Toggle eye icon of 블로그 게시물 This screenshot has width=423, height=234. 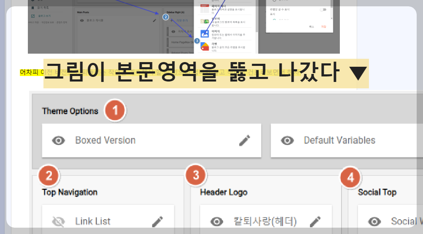coord(82,21)
